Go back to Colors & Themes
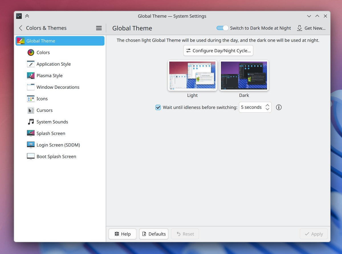The image size is (342, 254). tap(20, 28)
